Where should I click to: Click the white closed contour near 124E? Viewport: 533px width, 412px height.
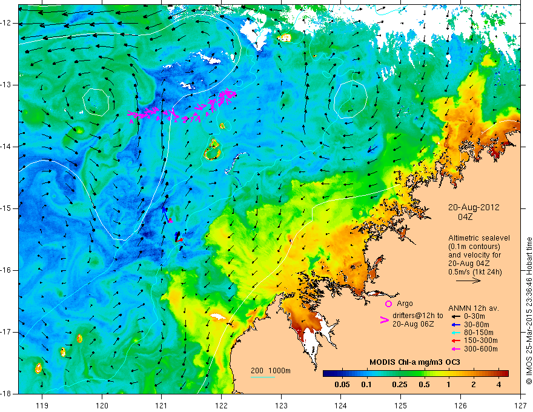(x=351, y=99)
